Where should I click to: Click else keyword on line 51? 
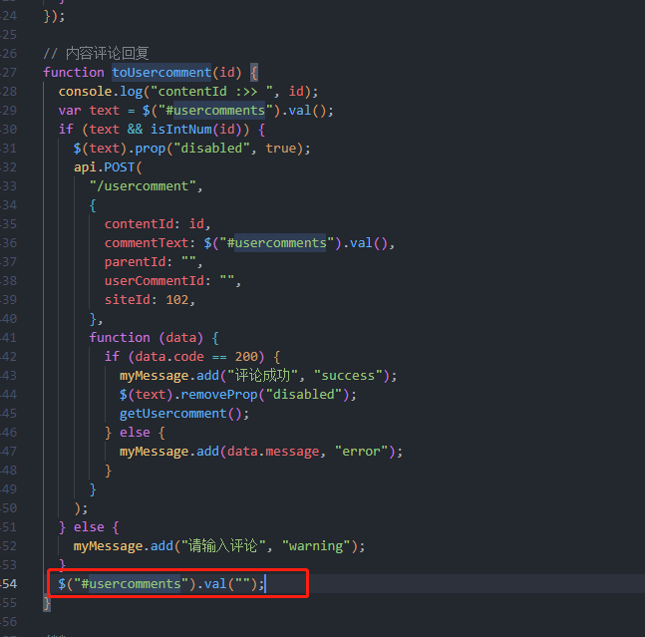89,526
